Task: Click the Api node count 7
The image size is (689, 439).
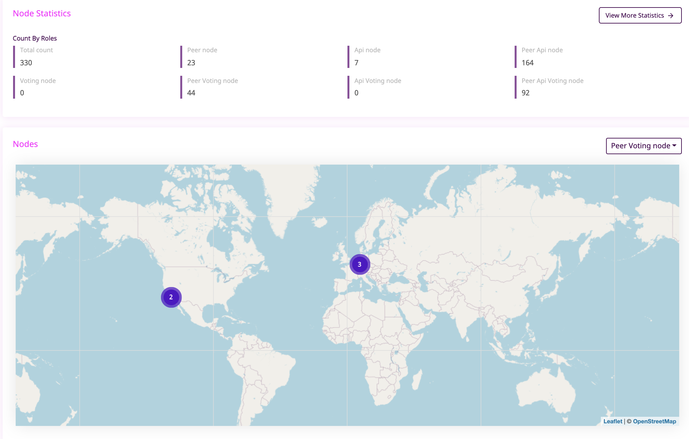Action: click(x=356, y=63)
